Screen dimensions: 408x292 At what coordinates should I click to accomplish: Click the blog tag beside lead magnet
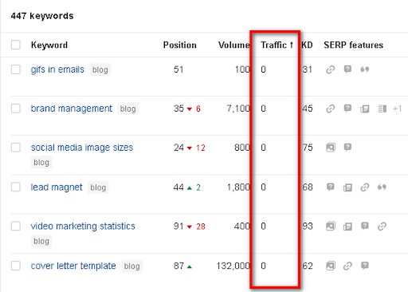pos(98,187)
